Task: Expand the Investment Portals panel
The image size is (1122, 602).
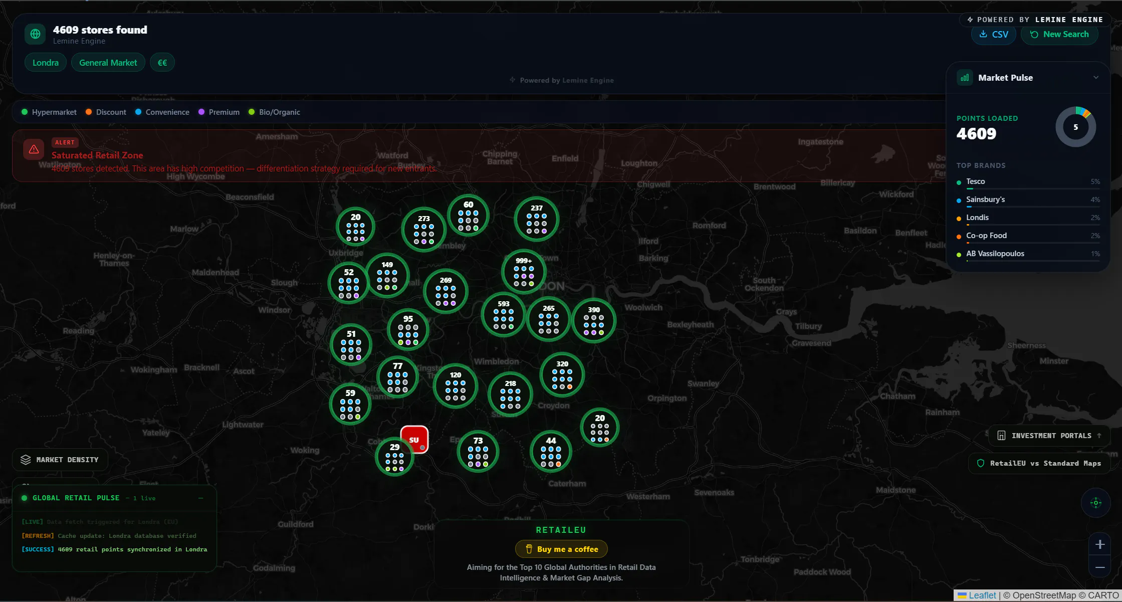Action: tap(1049, 436)
